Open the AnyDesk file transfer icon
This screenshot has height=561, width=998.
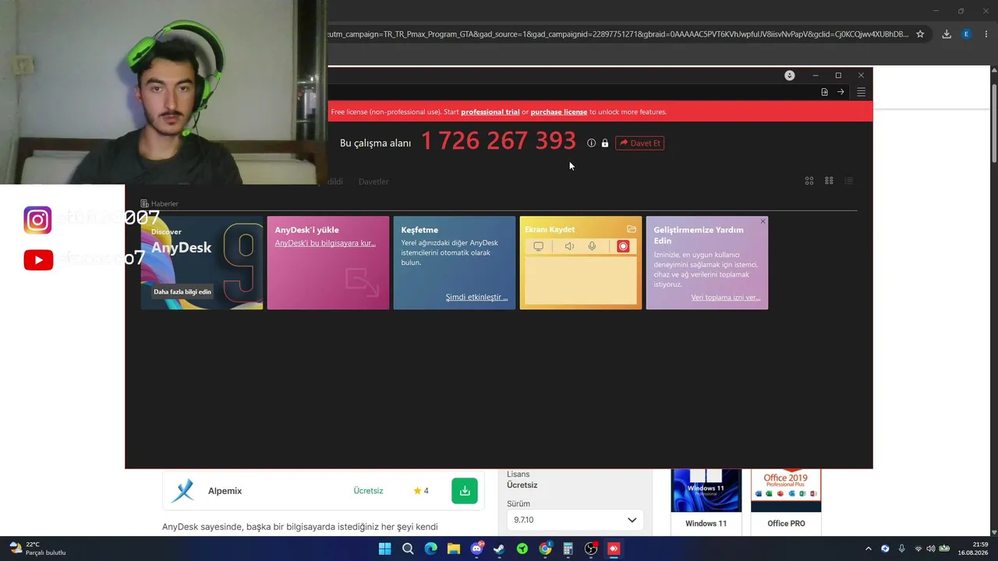(824, 92)
